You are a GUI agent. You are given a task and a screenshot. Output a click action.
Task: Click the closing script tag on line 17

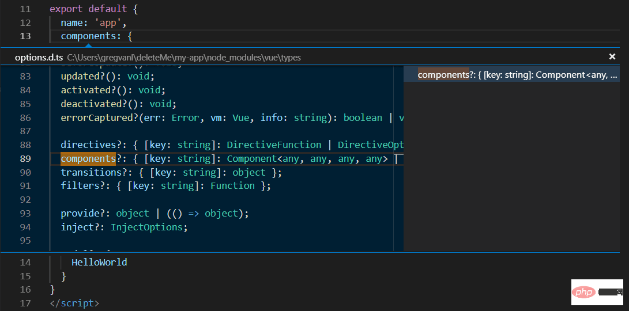[74, 303]
